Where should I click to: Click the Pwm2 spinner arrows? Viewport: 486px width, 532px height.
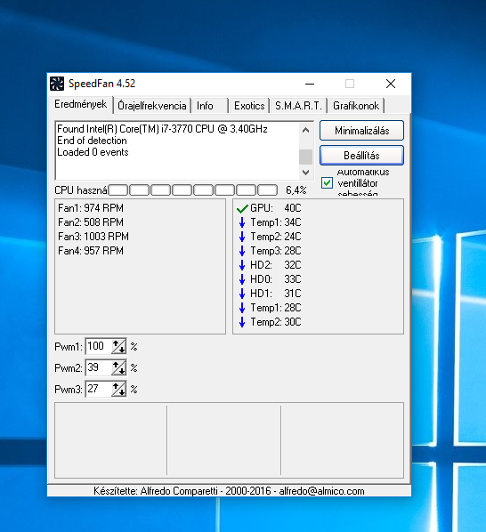click(118, 367)
